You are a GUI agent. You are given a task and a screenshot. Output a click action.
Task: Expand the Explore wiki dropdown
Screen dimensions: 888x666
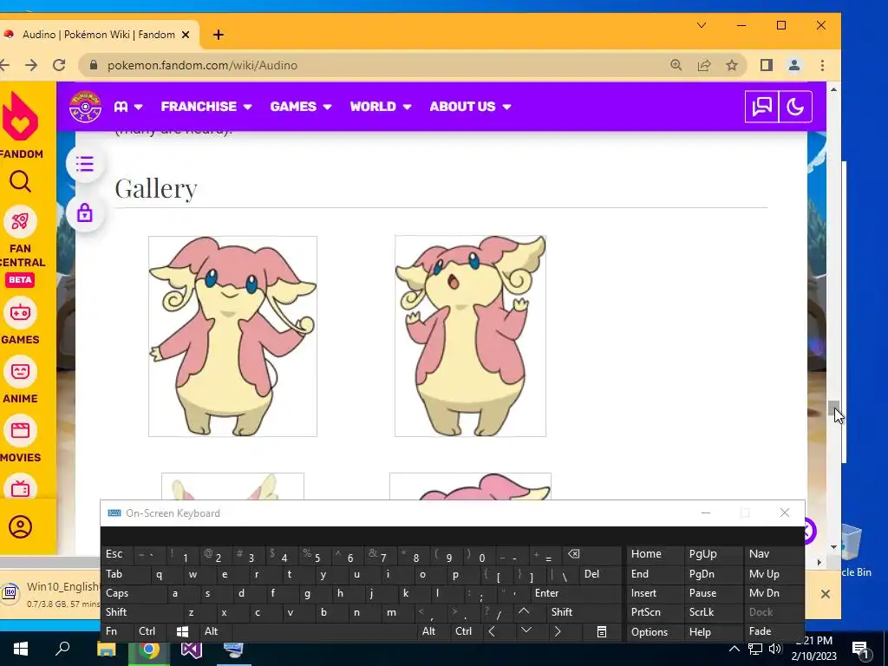coord(128,107)
